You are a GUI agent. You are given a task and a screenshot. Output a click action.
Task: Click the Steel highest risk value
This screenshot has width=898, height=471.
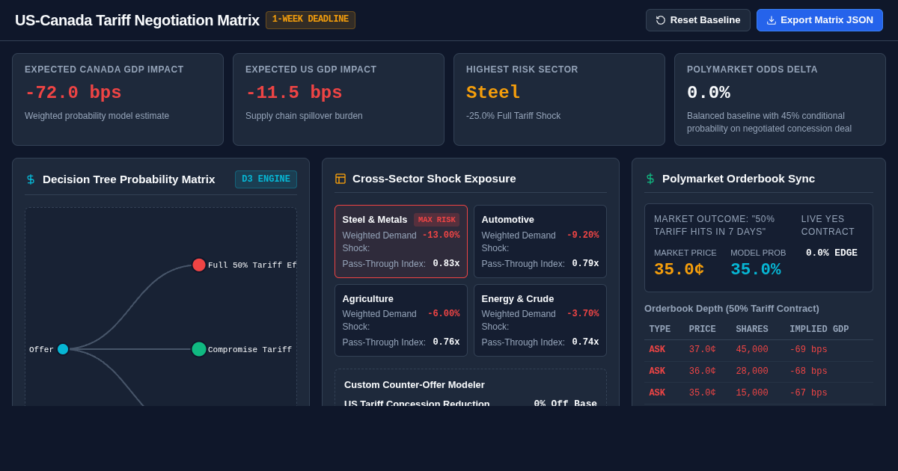tap(493, 93)
